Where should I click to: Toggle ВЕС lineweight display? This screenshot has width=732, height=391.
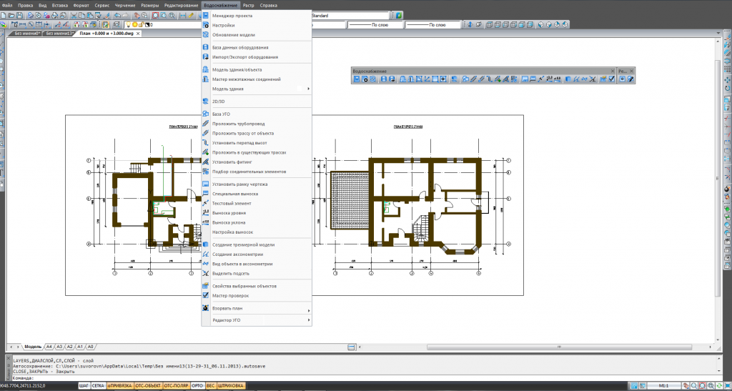(x=211, y=386)
